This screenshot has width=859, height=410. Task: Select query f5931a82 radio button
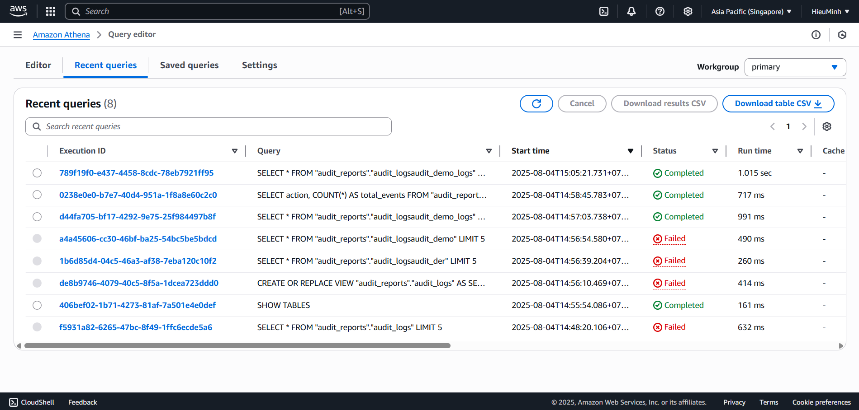pyautogui.click(x=37, y=327)
